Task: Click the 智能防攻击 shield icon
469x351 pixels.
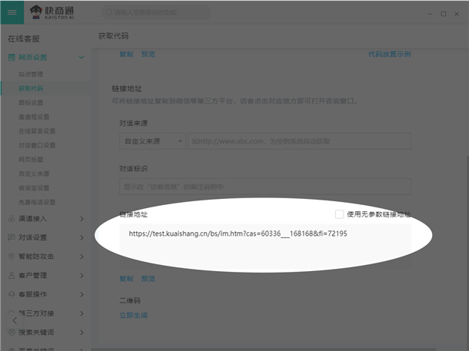Action: coord(12,257)
